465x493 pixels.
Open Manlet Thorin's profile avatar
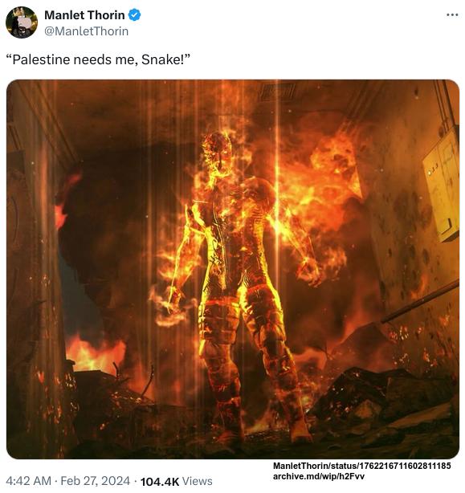22,22
